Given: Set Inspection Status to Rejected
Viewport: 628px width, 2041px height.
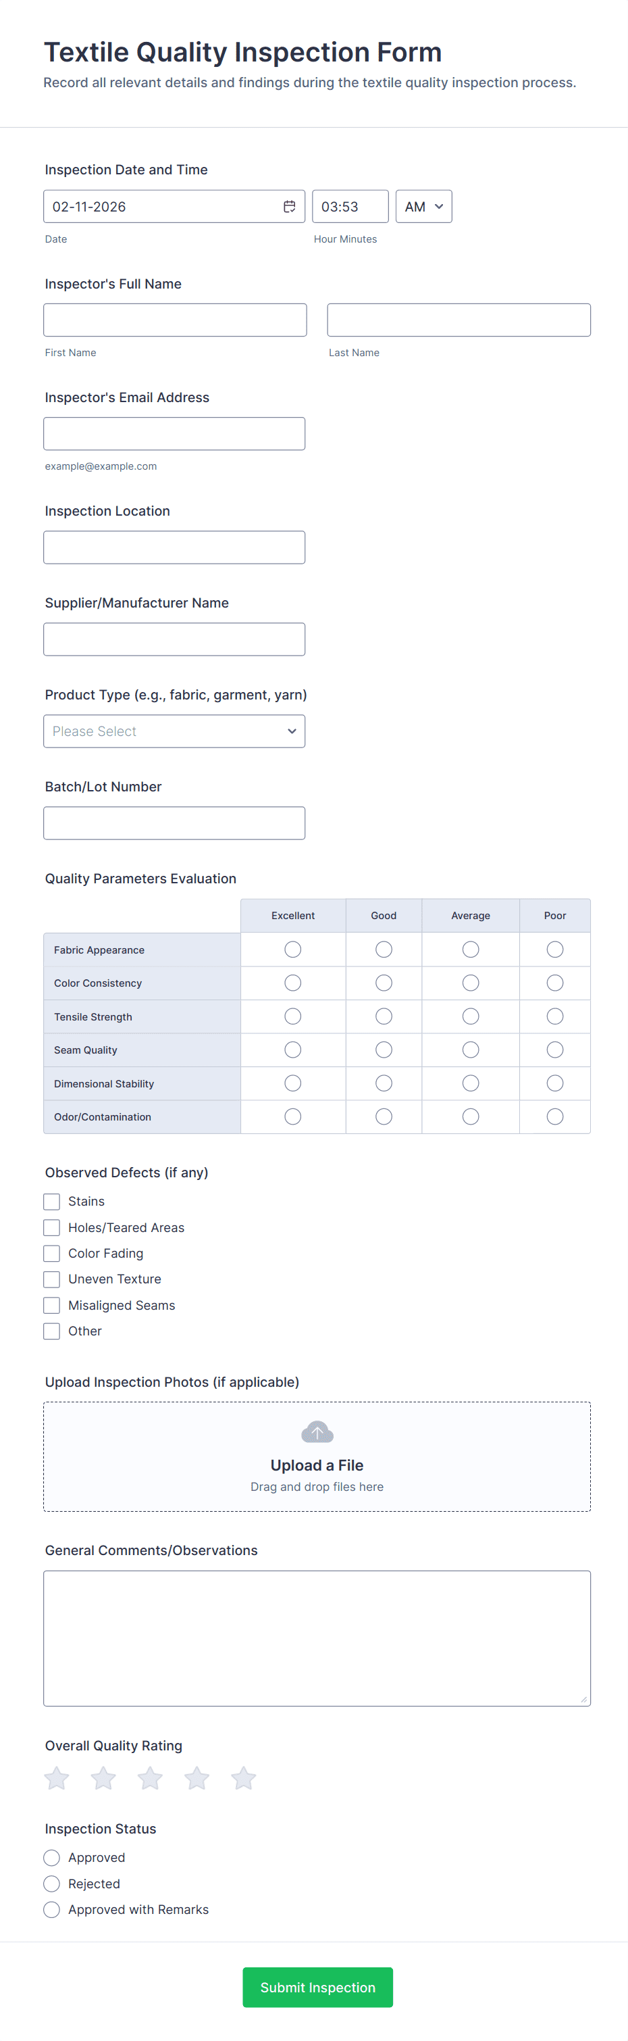Looking at the screenshot, I should pos(52,1884).
